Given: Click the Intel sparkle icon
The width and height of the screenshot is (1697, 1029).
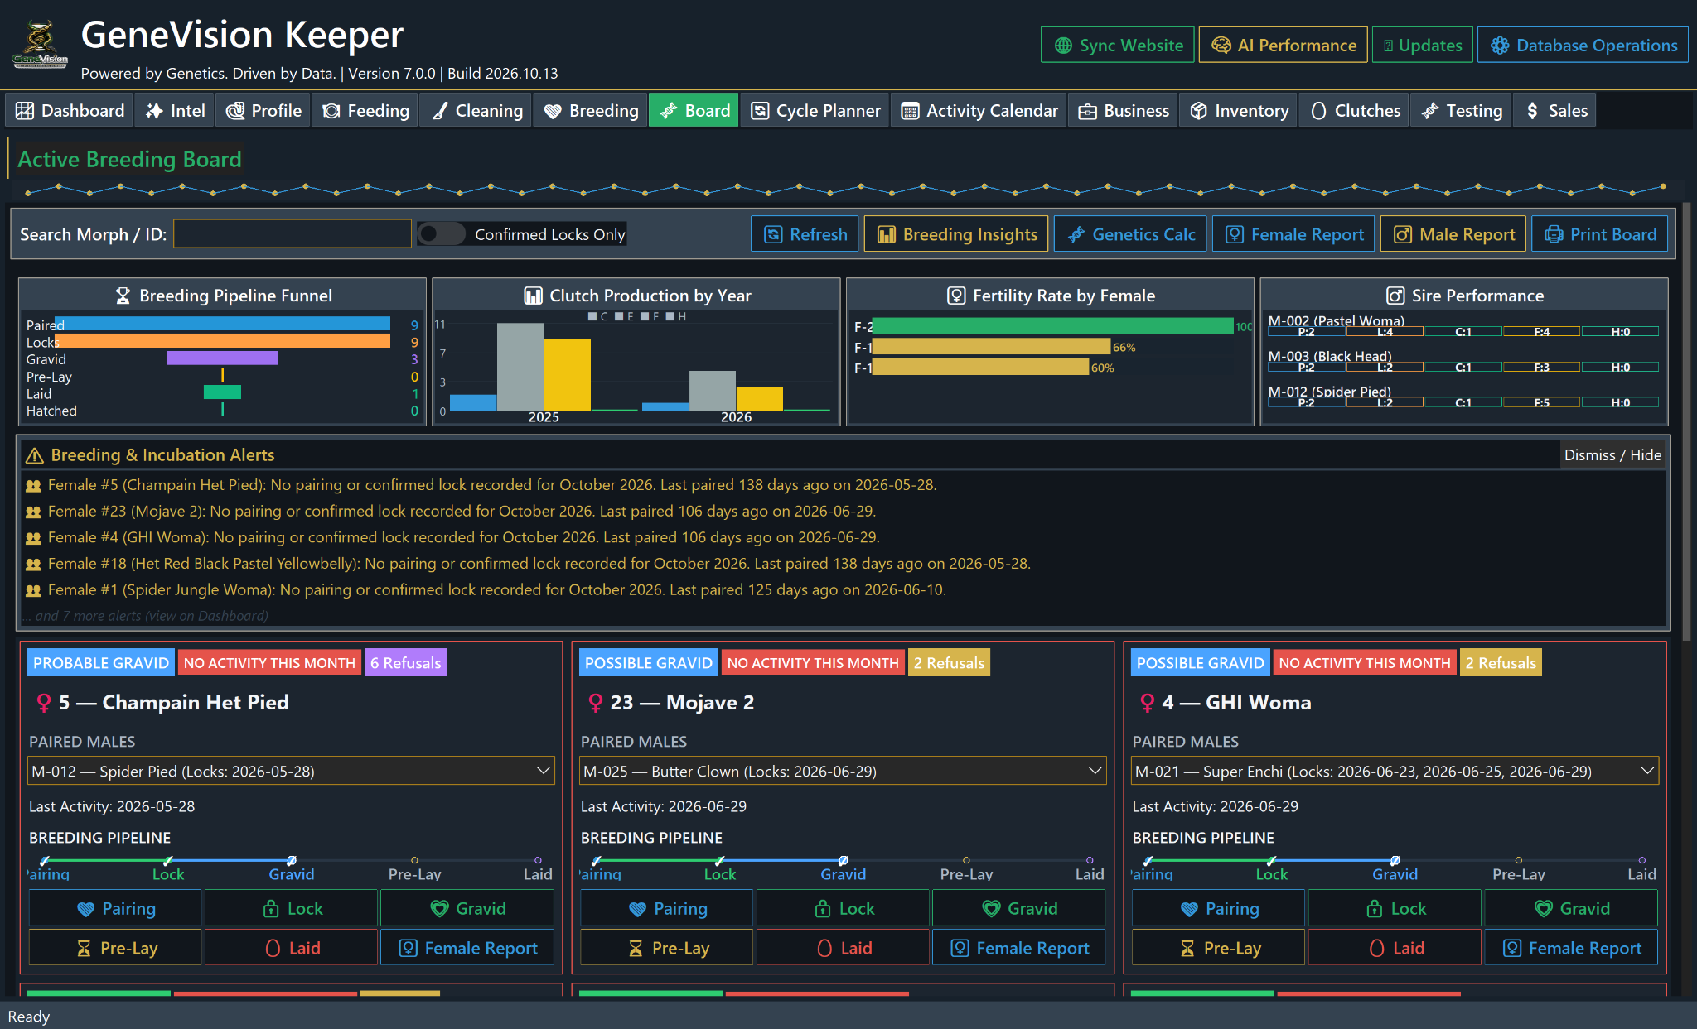Looking at the screenshot, I should click(x=154, y=111).
